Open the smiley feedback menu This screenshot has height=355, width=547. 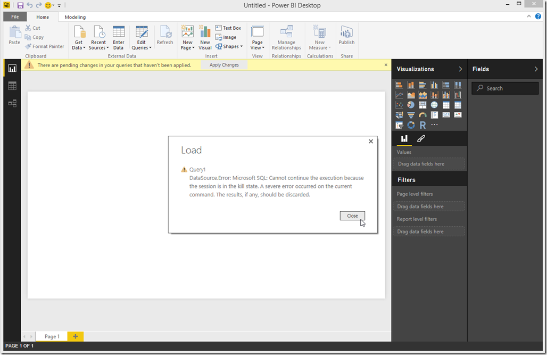click(49, 5)
